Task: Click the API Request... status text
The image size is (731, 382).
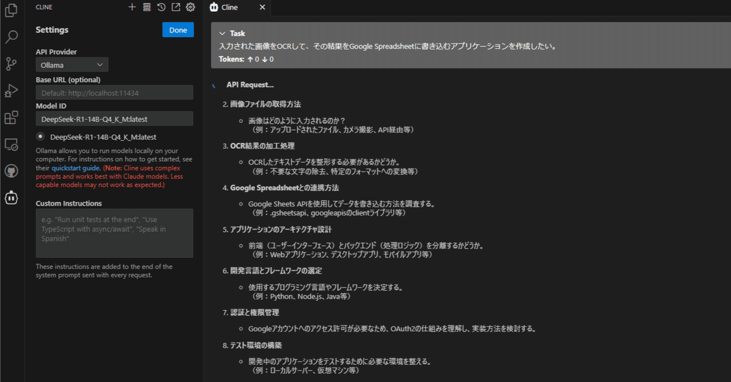Action: [250, 84]
